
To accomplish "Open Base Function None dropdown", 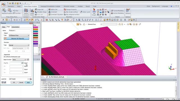I will (x=19, y=59).
